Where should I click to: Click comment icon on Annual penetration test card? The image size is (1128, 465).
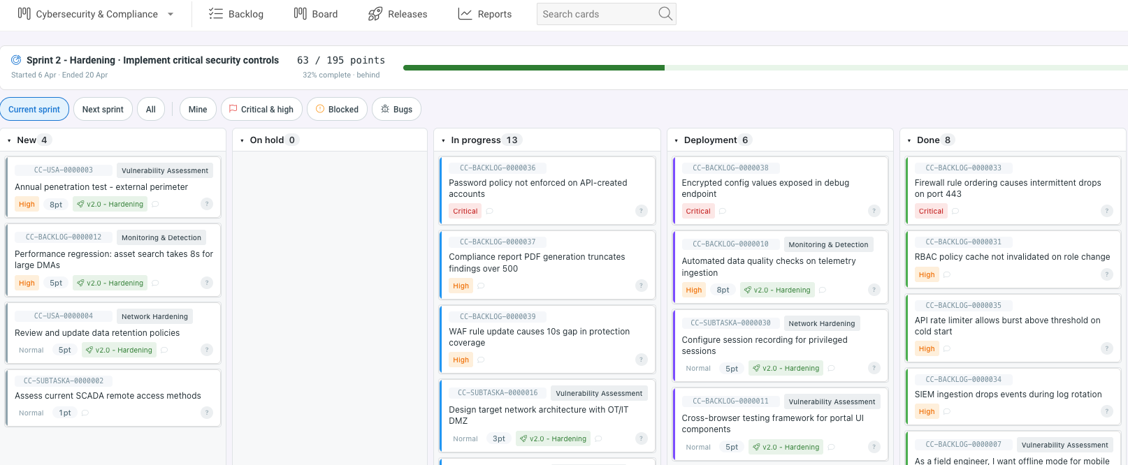click(155, 205)
